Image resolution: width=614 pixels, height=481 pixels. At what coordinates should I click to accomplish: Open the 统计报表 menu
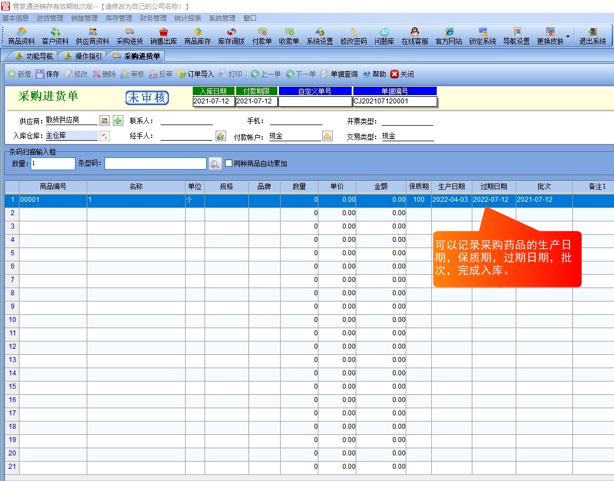188,18
